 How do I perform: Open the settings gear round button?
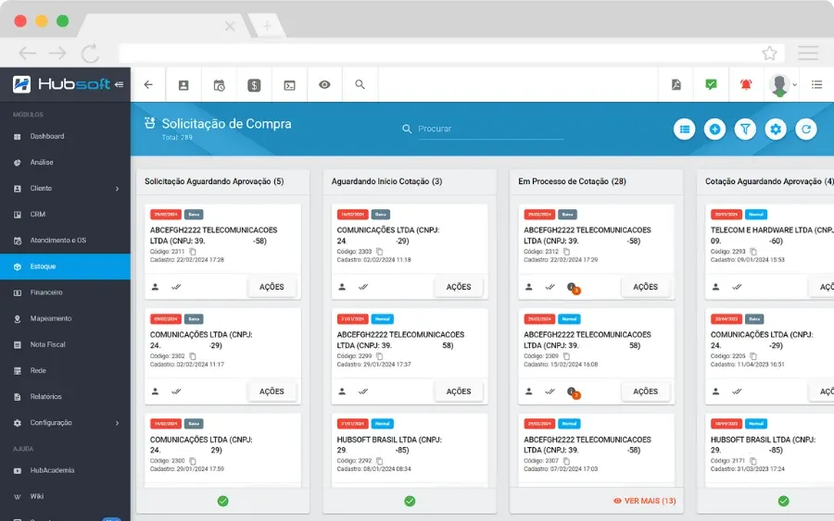(776, 129)
